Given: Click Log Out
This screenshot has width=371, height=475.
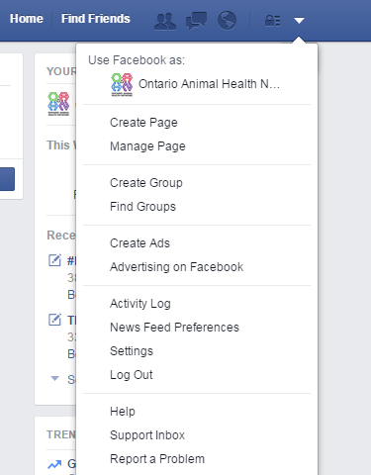Looking at the screenshot, I should [x=132, y=375].
